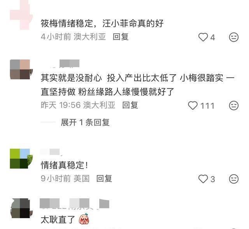Open the pink avatar of first commenter

[21, 15]
